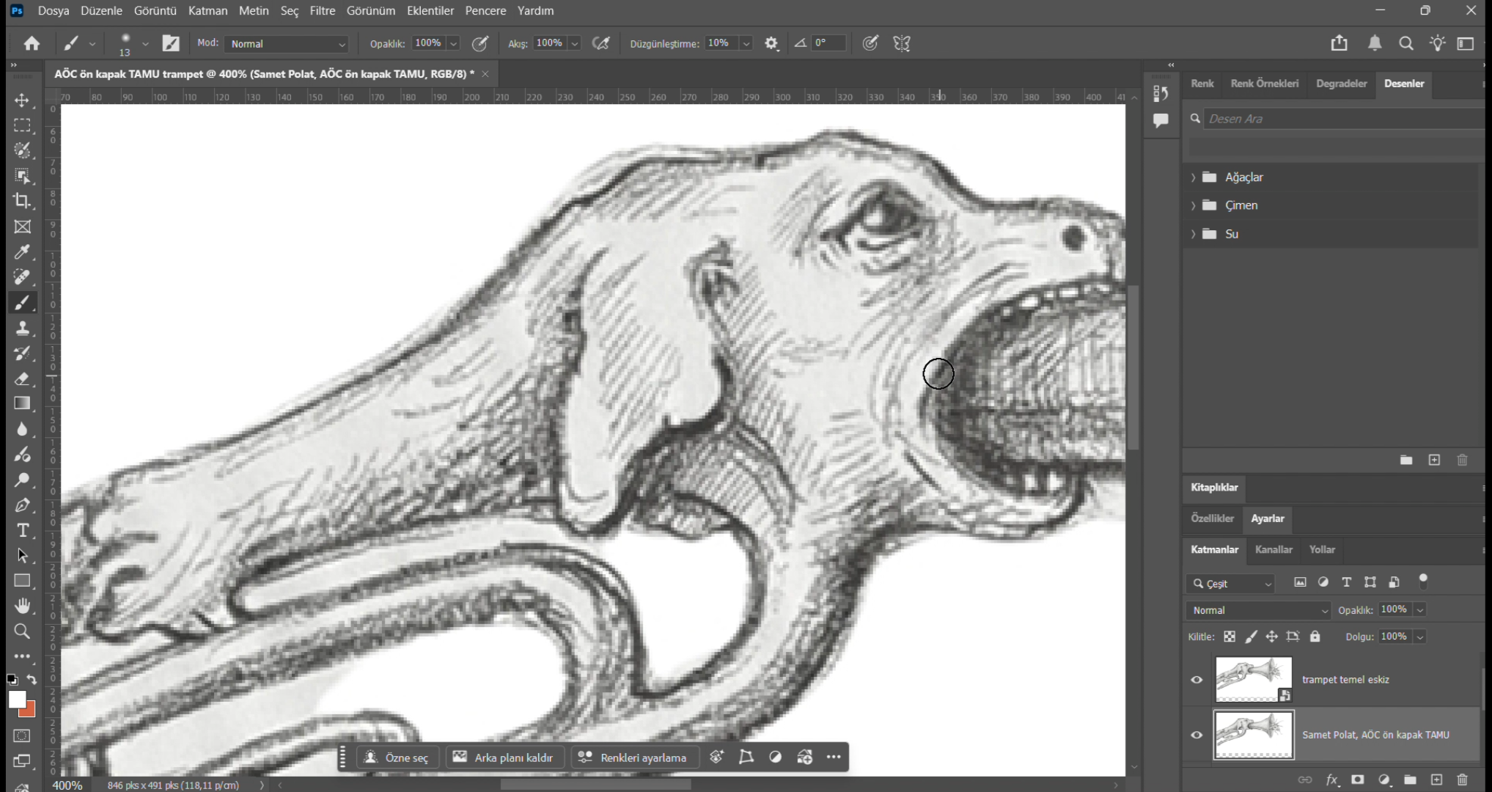Screen dimensions: 1492x792
Task: Open smoothing options gear icon
Action: [771, 43]
